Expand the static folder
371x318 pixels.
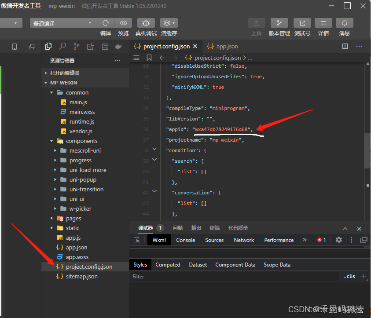coord(51,228)
